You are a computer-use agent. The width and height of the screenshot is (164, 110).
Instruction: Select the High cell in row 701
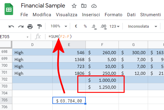tap(32, 73)
